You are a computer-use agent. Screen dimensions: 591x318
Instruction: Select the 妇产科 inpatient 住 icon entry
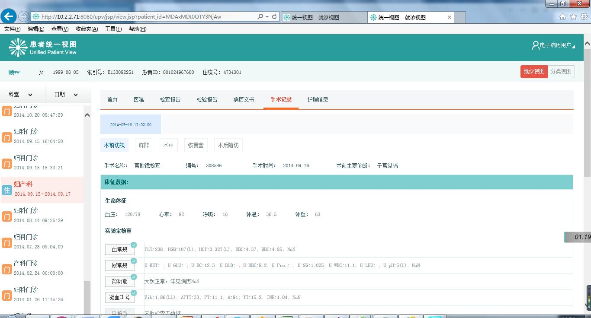click(7, 190)
